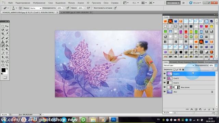Open arrange documents dropdown
This screenshot has height=123, width=219.
144,3
